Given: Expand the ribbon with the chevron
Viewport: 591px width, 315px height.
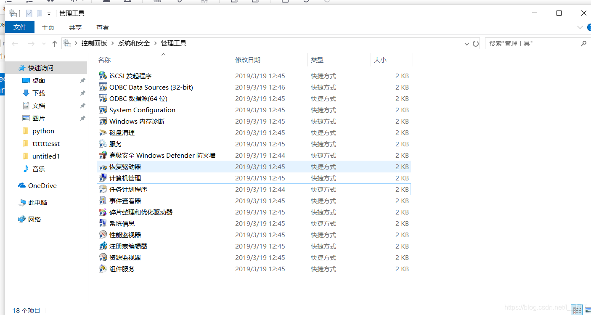Looking at the screenshot, I should (x=580, y=27).
